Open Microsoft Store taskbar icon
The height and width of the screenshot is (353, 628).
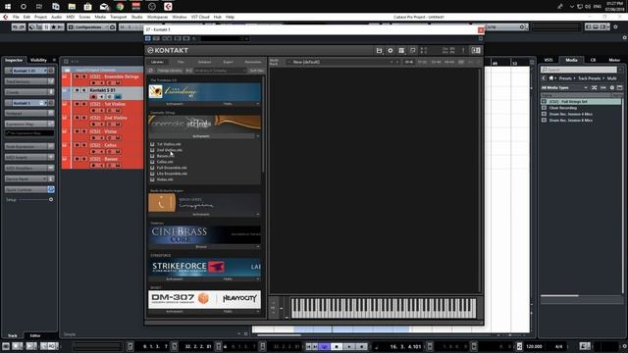87,7
